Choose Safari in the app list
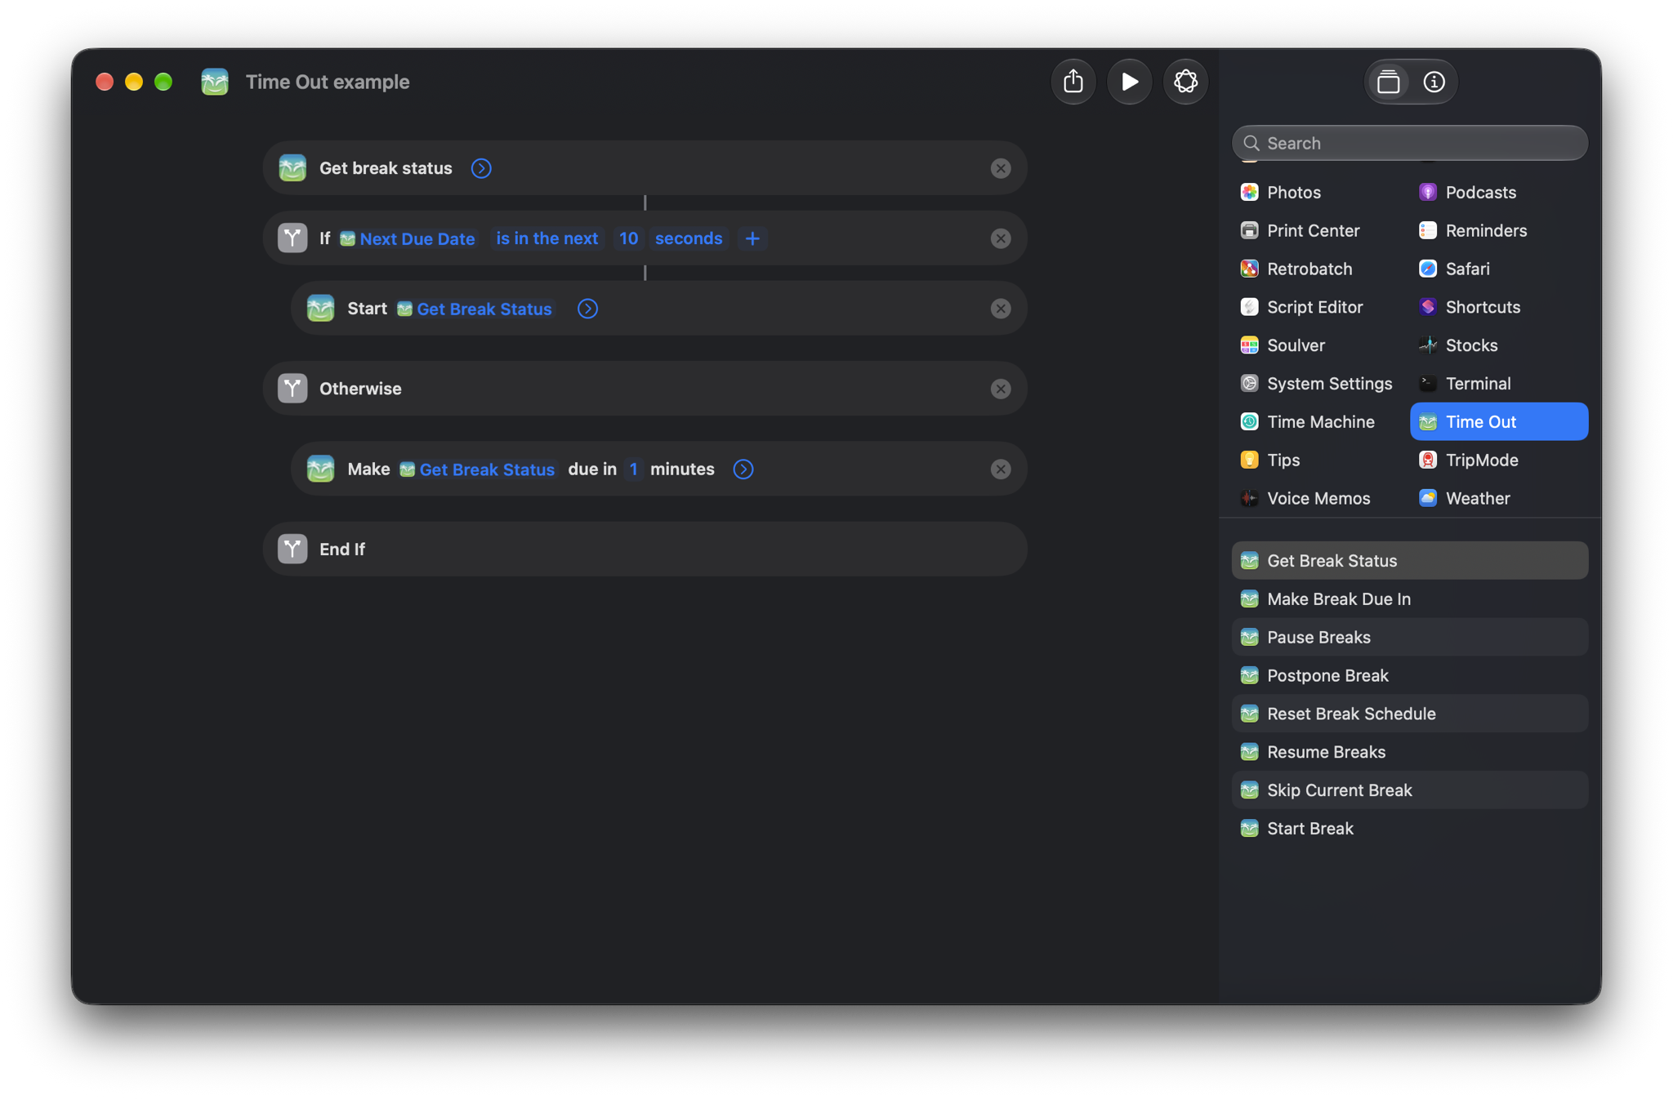Image resolution: width=1673 pixels, height=1099 pixels. 1498,269
